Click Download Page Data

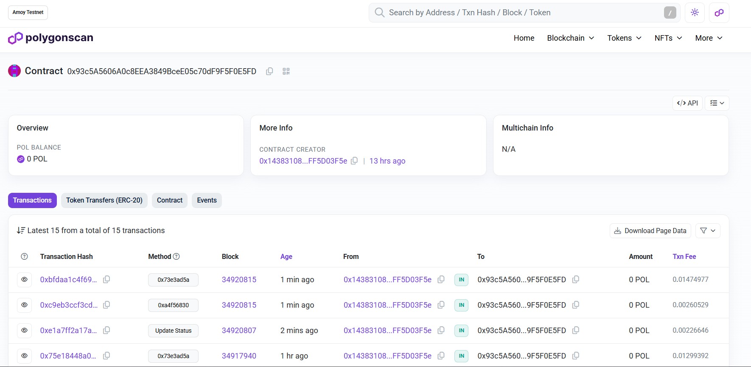pyautogui.click(x=650, y=231)
